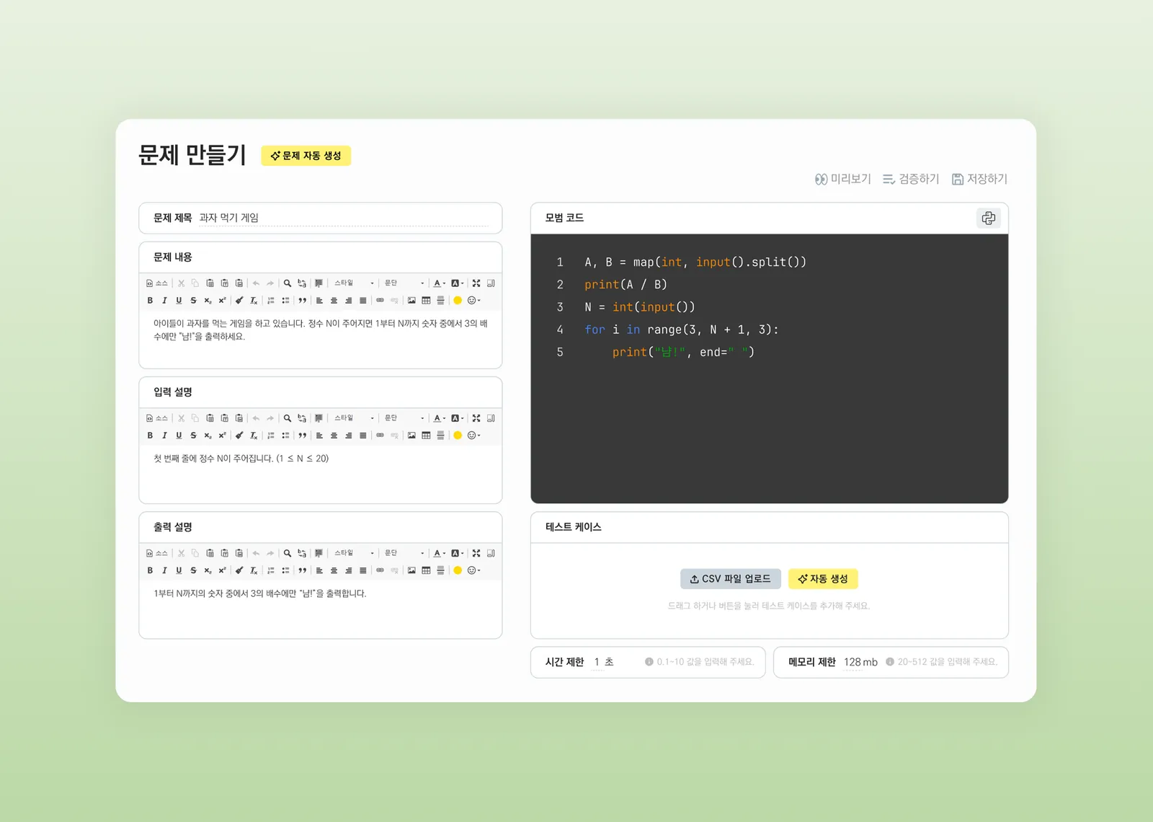Open text color dropdown in 문제 내용 toolbar

click(439, 283)
